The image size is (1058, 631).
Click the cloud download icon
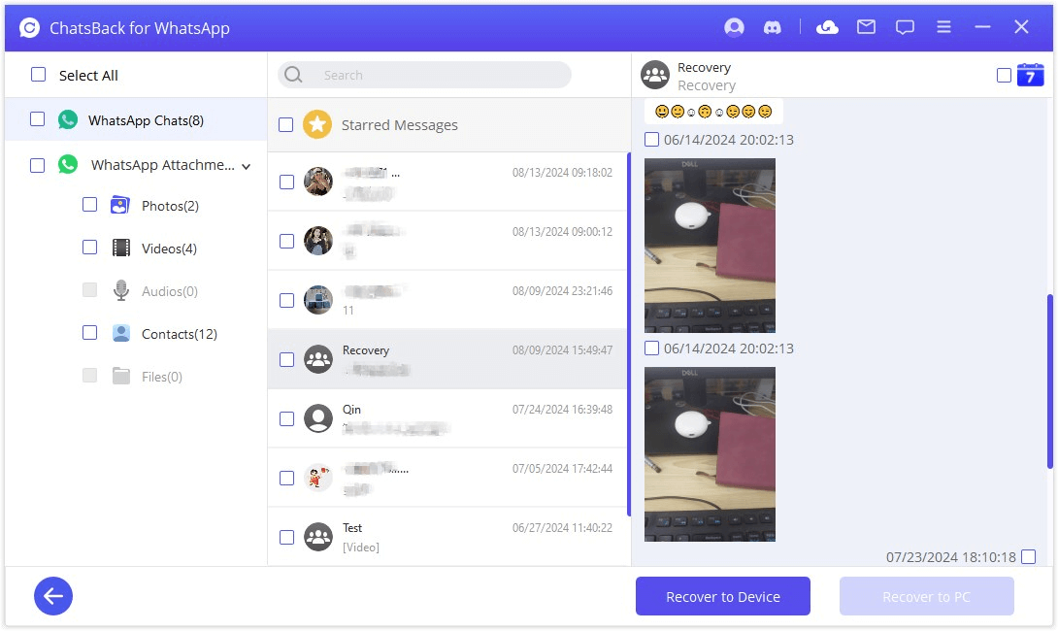(827, 27)
